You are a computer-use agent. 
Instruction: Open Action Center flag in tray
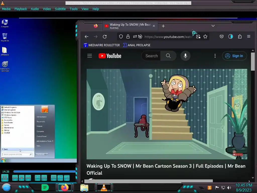click(x=217, y=187)
